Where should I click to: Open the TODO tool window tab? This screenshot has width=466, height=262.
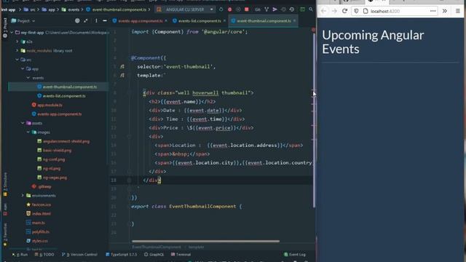pyautogui.click(x=44, y=255)
